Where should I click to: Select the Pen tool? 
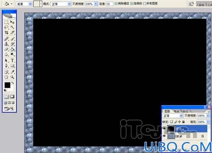[6, 66]
